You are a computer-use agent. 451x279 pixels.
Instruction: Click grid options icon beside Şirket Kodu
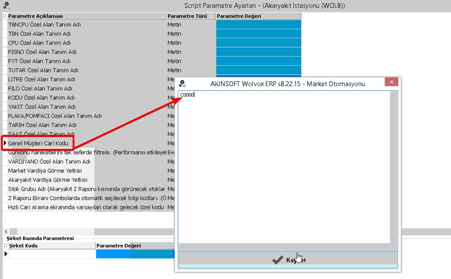(6, 246)
